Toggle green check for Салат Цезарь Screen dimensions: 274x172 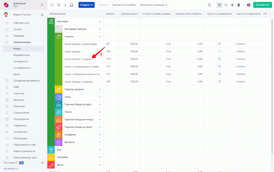tap(219, 51)
